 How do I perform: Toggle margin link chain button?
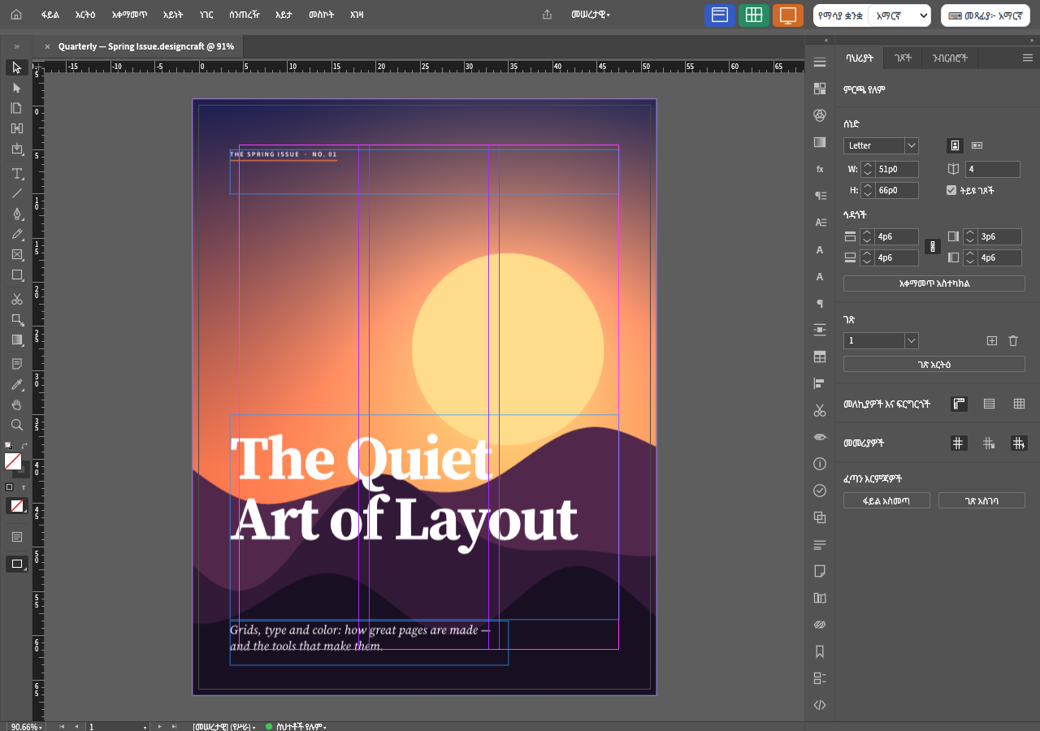coord(933,246)
